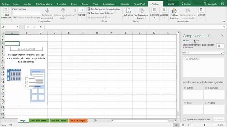This screenshot has width=227, height=127.
Task: Click the search magnifier in field list
Action: pyautogui.click(x=222, y=53)
